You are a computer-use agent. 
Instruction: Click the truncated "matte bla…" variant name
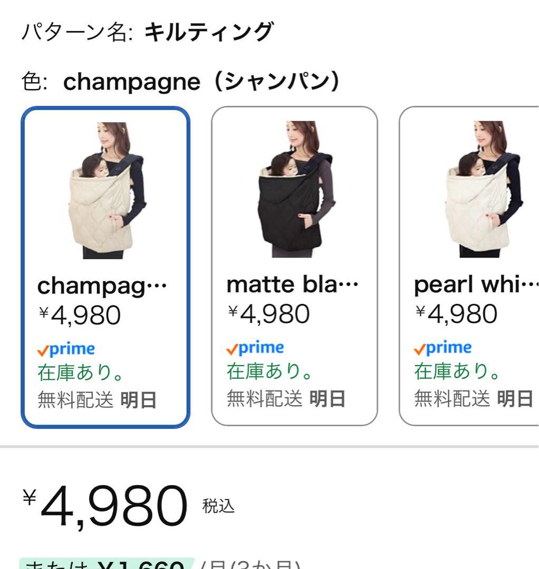[292, 285]
